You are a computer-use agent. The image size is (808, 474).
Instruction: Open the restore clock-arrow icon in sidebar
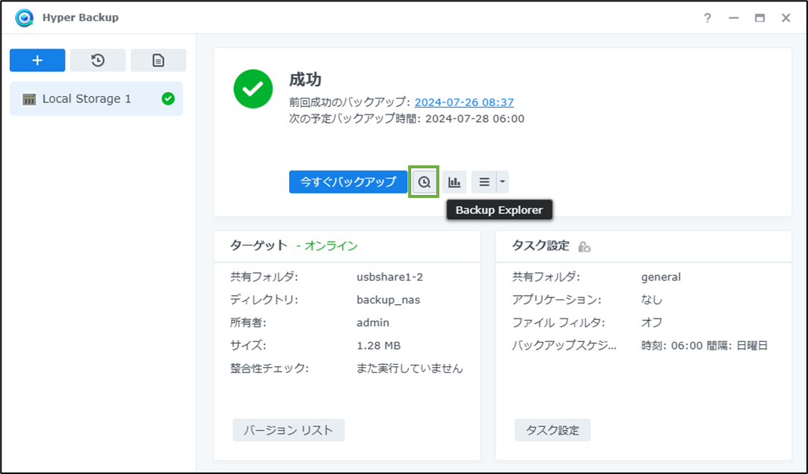[x=98, y=60]
